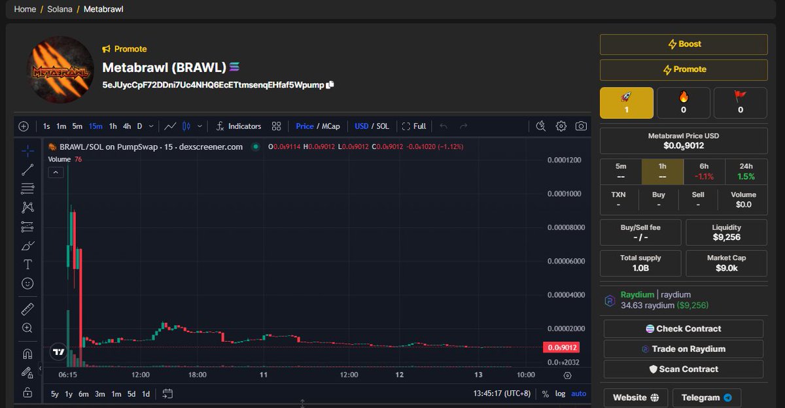Viewport: 785px width, 408px height.
Task: Select the 15m interval
Action: tap(96, 126)
